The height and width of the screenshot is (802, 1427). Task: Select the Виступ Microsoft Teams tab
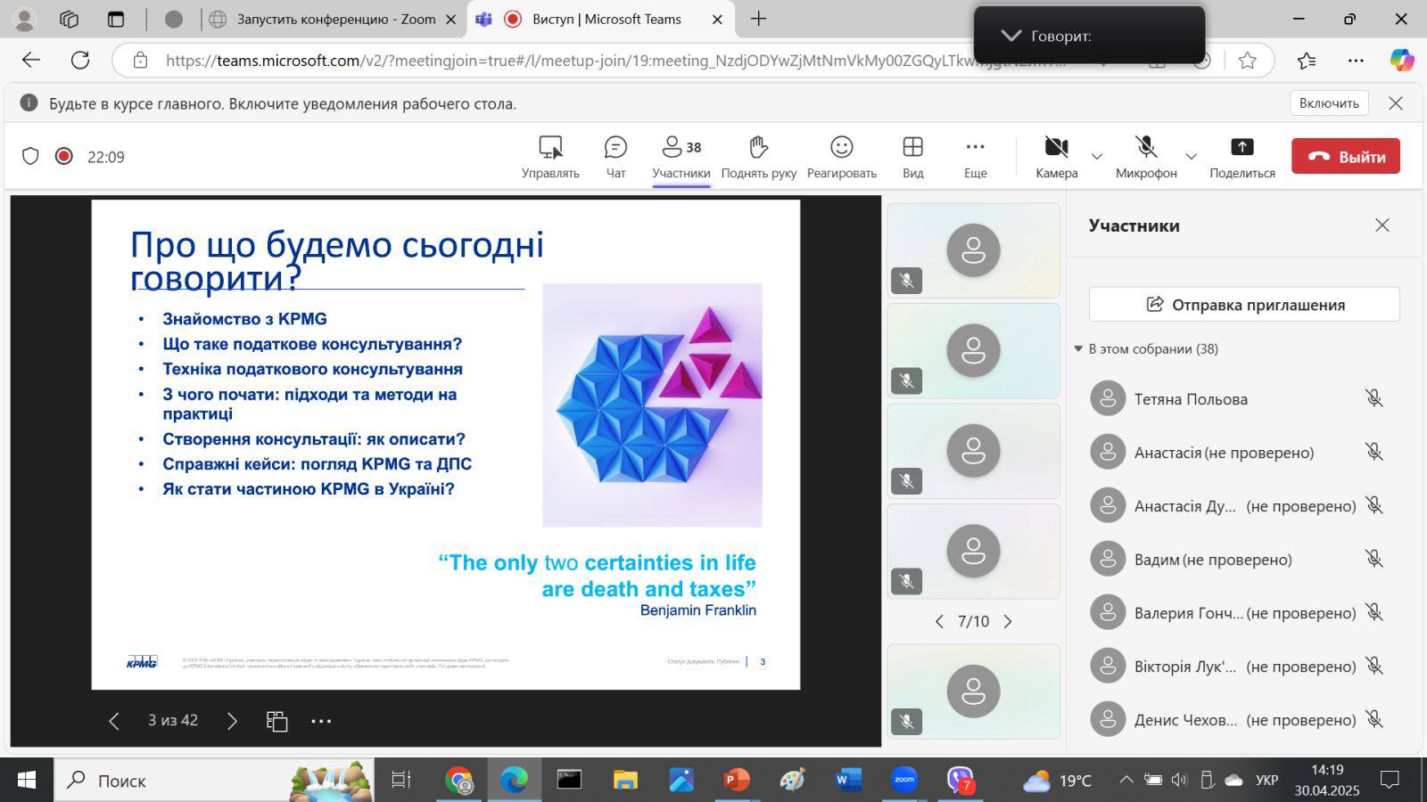606,19
